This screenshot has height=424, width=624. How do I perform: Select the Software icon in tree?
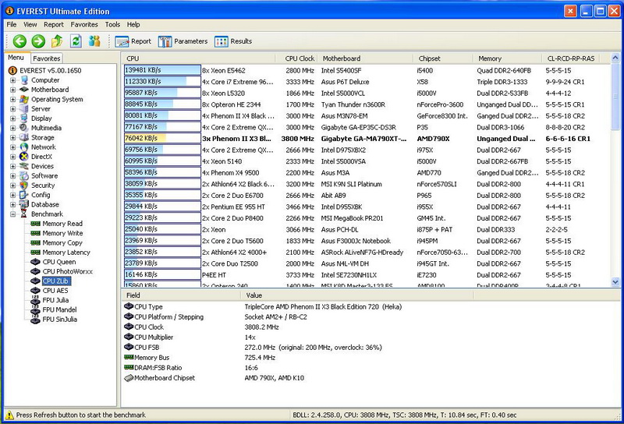[x=24, y=175]
